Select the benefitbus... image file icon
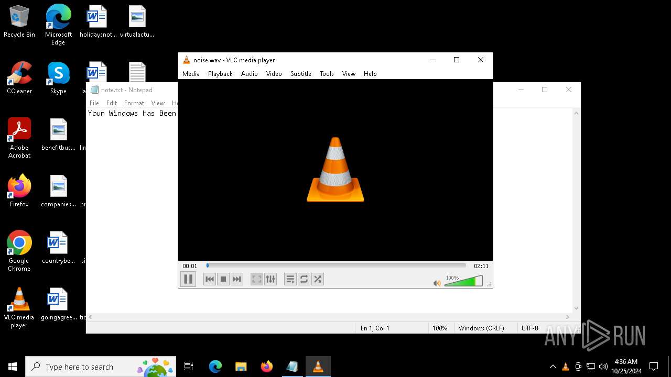 (x=58, y=135)
